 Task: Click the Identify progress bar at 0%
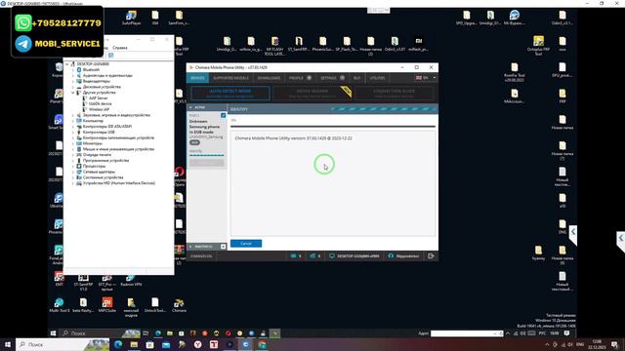point(333,127)
